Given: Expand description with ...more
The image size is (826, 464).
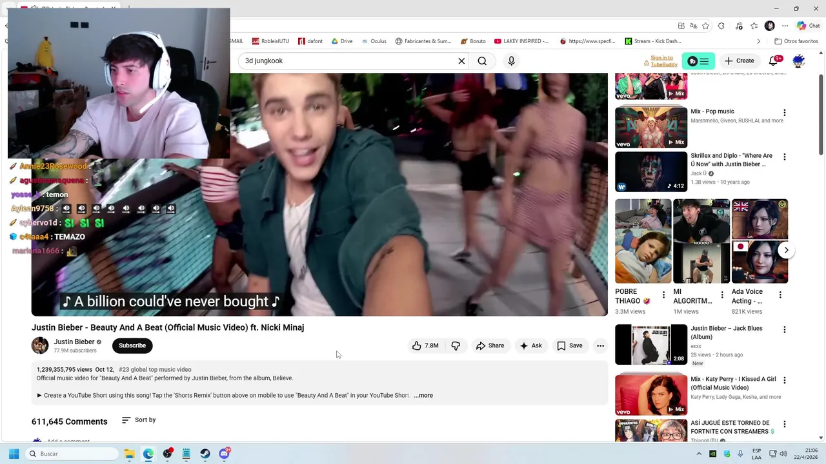Looking at the screenshot, I should [x=423, y=395].
